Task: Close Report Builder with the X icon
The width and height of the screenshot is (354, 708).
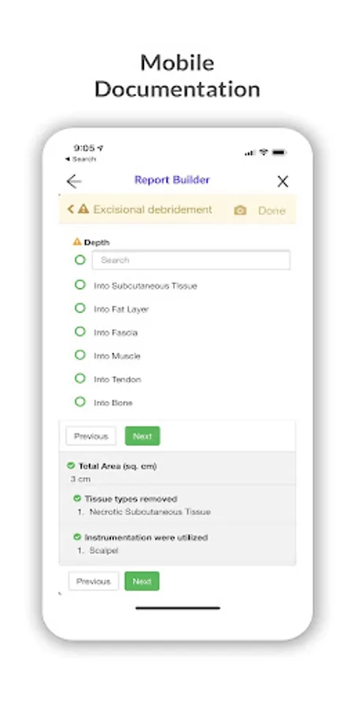Action: pos(282,182)
